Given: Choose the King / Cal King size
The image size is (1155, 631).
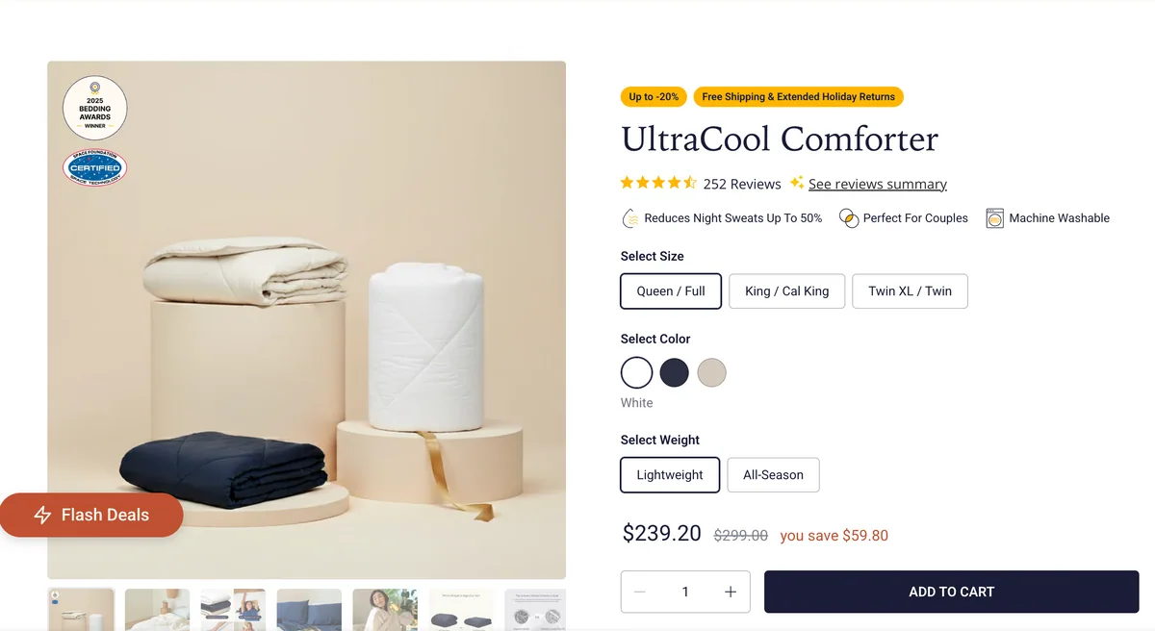Looking at the screenshot, I should pyautogui.click(x=786, y=291).
